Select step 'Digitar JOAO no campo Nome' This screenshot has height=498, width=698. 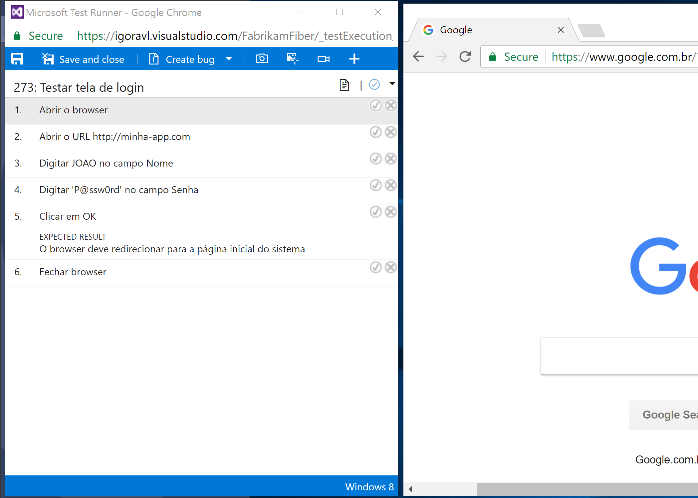[106, 163]
